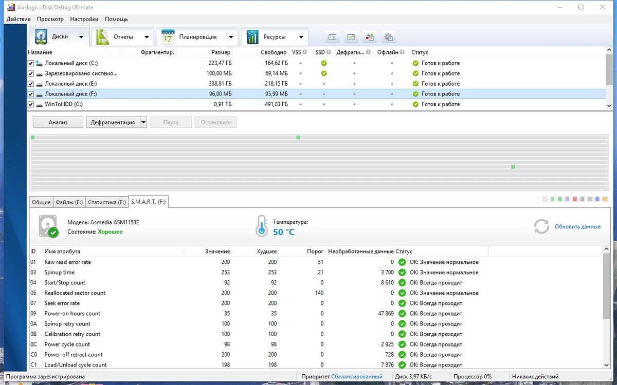
Task: Click the gear settings toolbar icon
Action: pos(389,37)
